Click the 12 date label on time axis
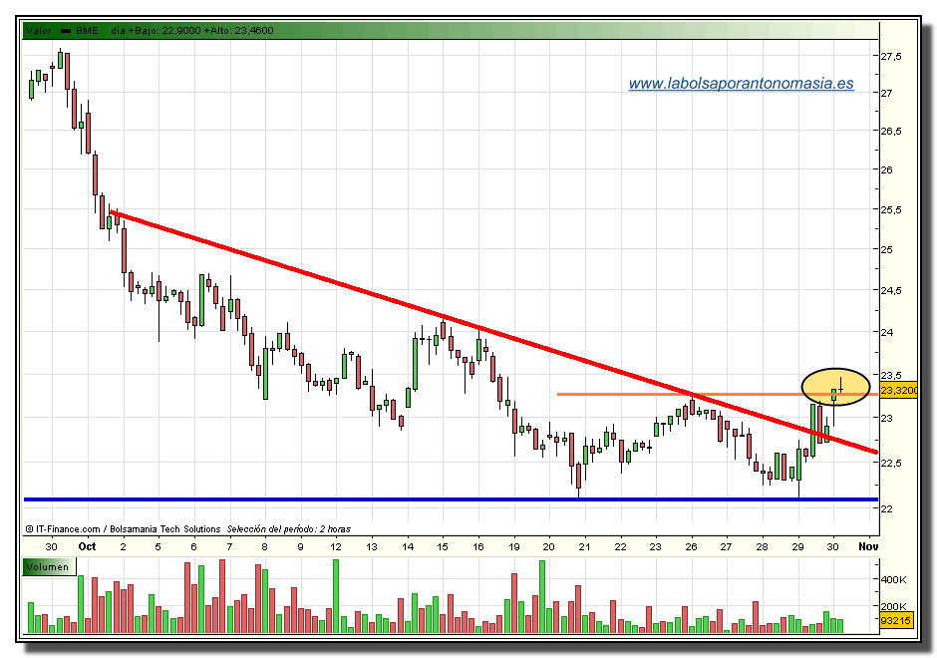Image resolution: width=937 pixels, height=658 pixels. [336, 546]
